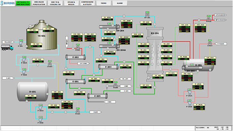Click the P-501 pump icon

(21, 43)
